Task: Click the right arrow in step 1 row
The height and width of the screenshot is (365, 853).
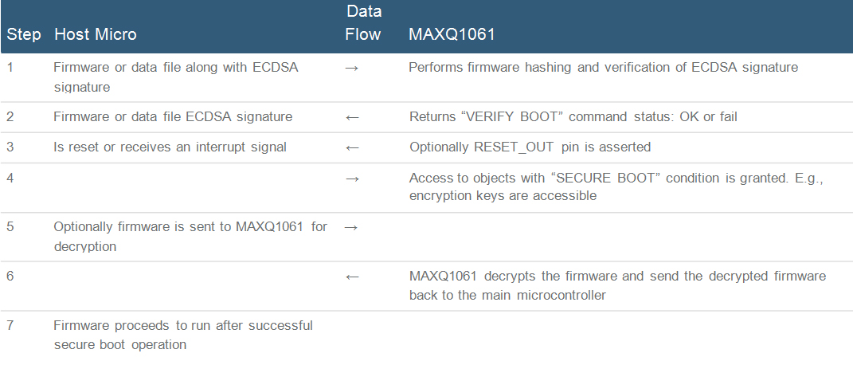Action: (x=352, y=68)
